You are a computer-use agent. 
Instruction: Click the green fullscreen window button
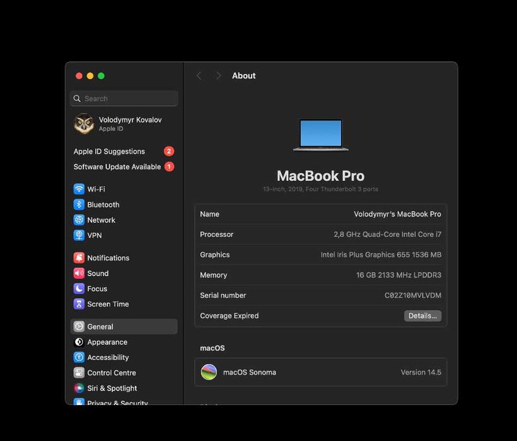pyautogui.click(x=102, y=76)
